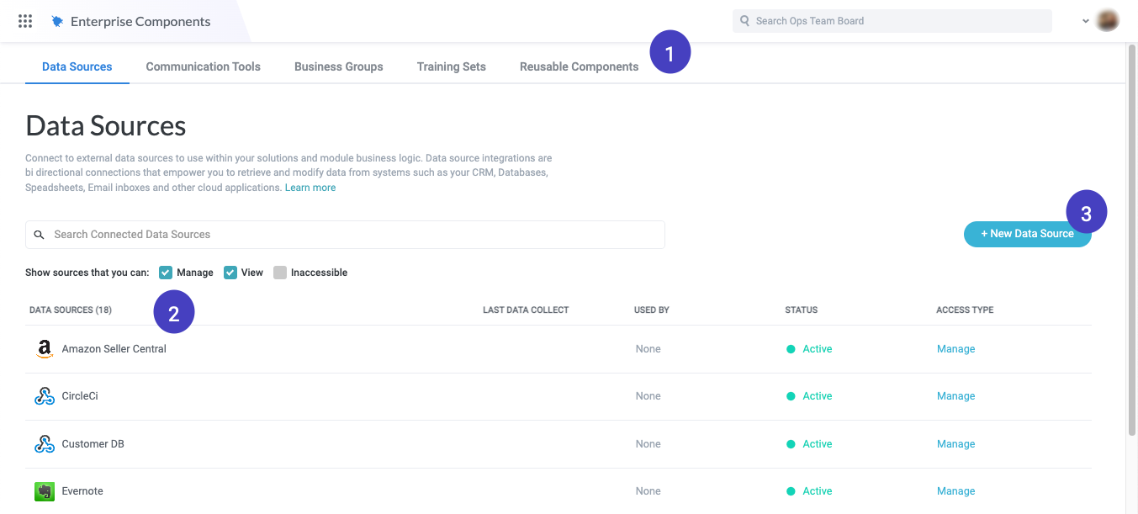Viewport: 1138px width, 514px height.
Task: Click the Enterprise Components logo icon
Action: pyautogui.click(x=57, y=22)
